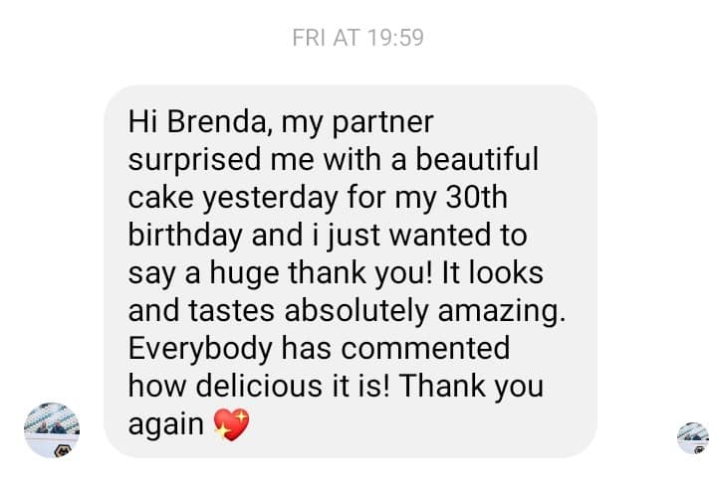This screenshot has height=487, width=717.
Task: Click the line "cake yesterday for my 30th"
Action: (x=317, y=198)
